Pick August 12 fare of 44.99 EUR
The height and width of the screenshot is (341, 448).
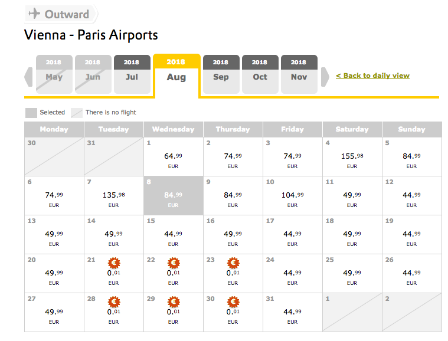(x=412, y=195)
